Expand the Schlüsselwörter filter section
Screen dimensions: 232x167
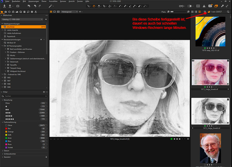(x=3, y=154)
